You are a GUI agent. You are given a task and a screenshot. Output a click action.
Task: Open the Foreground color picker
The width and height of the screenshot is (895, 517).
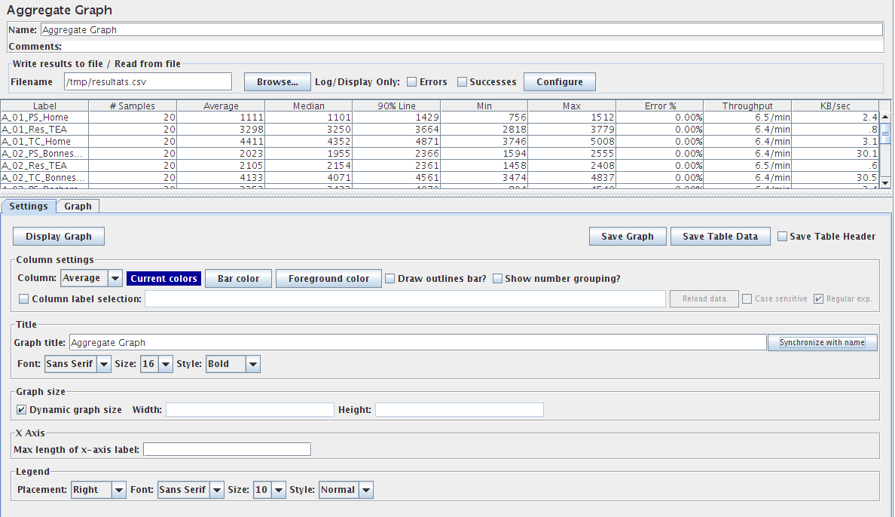point(328,278)
